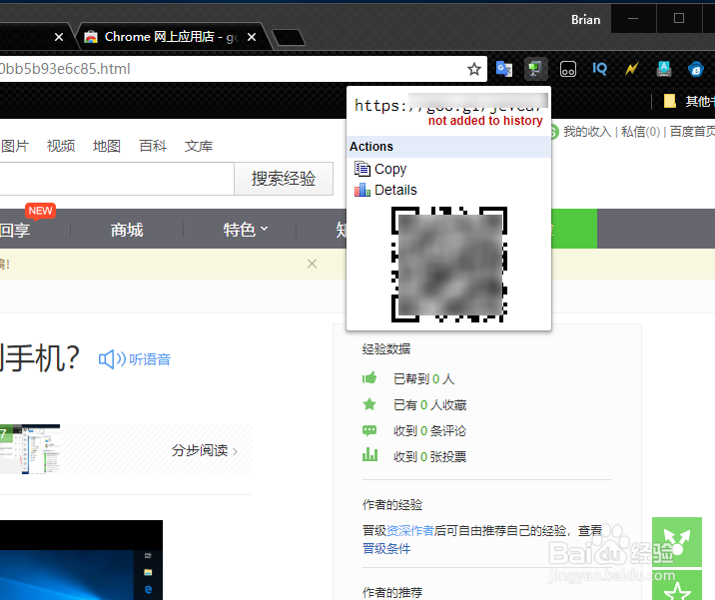Image resolution: width=715 pixels, height=600 pixels.
Task: Click the 听语音 listen audio link
Action: [150, 359]
